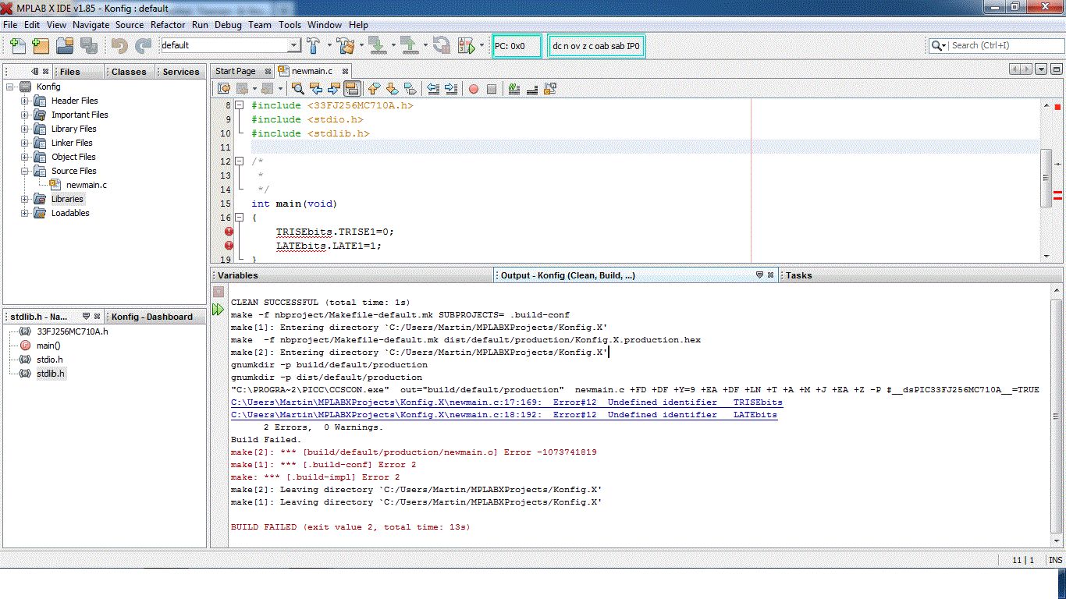Click the Undo arrow icon

(119, 46)
